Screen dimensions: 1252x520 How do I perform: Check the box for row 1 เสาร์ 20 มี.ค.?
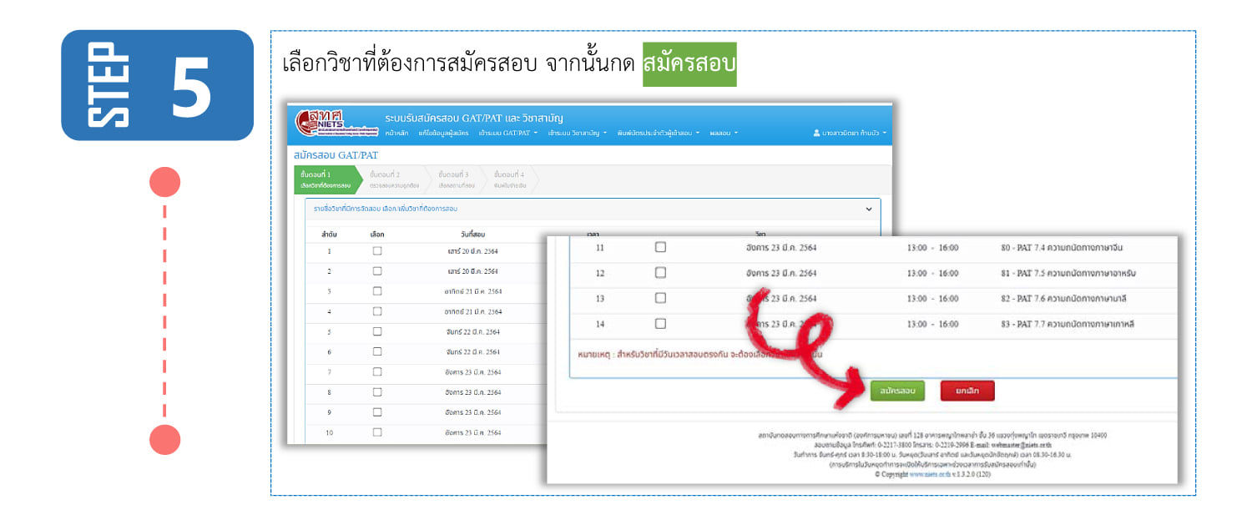(377, 250)
